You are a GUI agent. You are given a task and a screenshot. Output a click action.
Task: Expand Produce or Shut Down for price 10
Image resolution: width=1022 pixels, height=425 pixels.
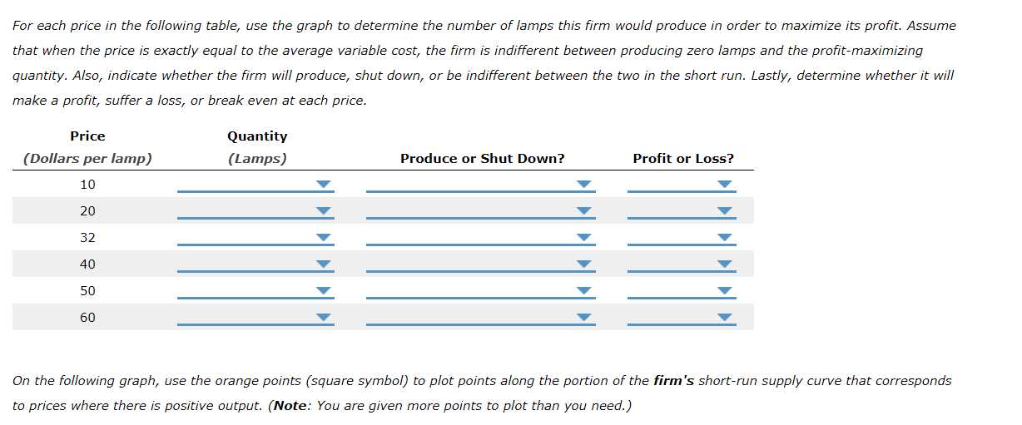coord(480,184)
